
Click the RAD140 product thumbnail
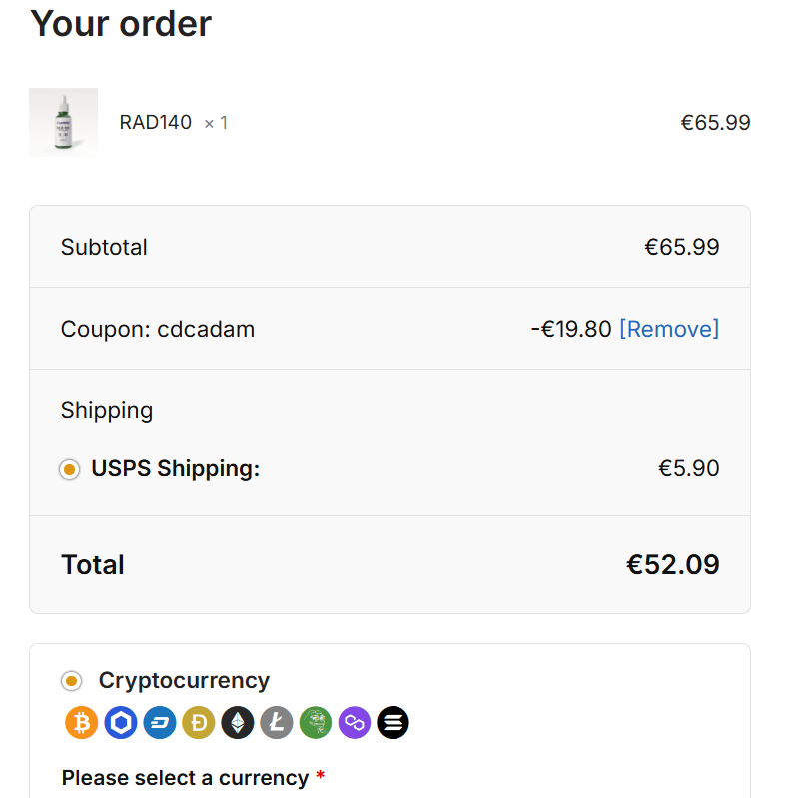(63, 123)
